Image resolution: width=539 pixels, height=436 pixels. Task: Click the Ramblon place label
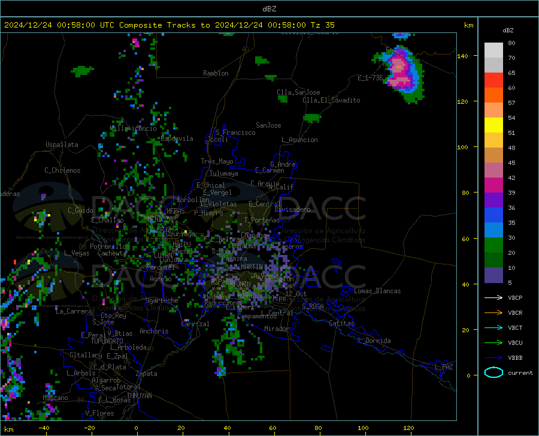tap(216, 73)
